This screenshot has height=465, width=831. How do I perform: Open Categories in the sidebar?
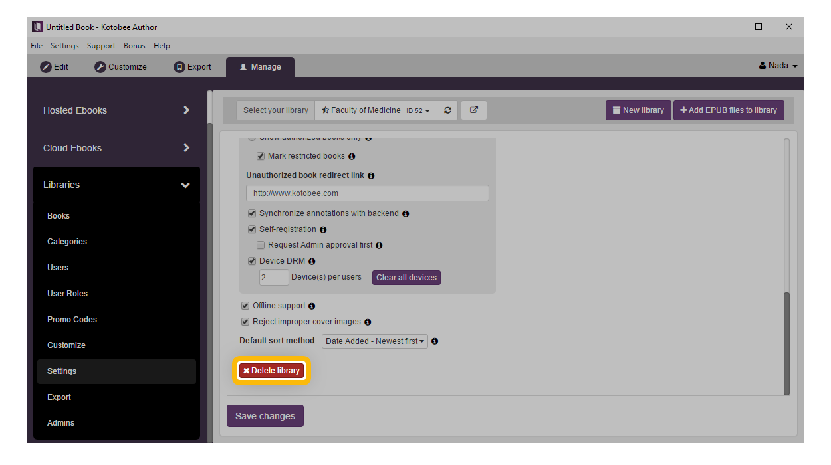[x=116, y=242]
